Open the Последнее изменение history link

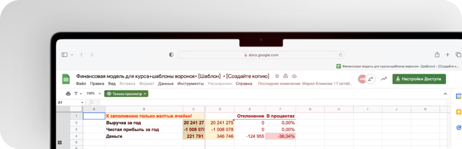(305, 84)
